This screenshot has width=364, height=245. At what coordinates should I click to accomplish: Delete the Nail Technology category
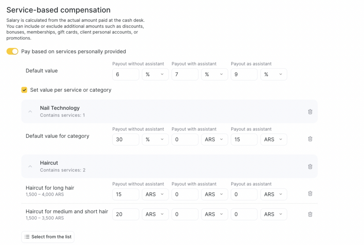tap(310, 112)
